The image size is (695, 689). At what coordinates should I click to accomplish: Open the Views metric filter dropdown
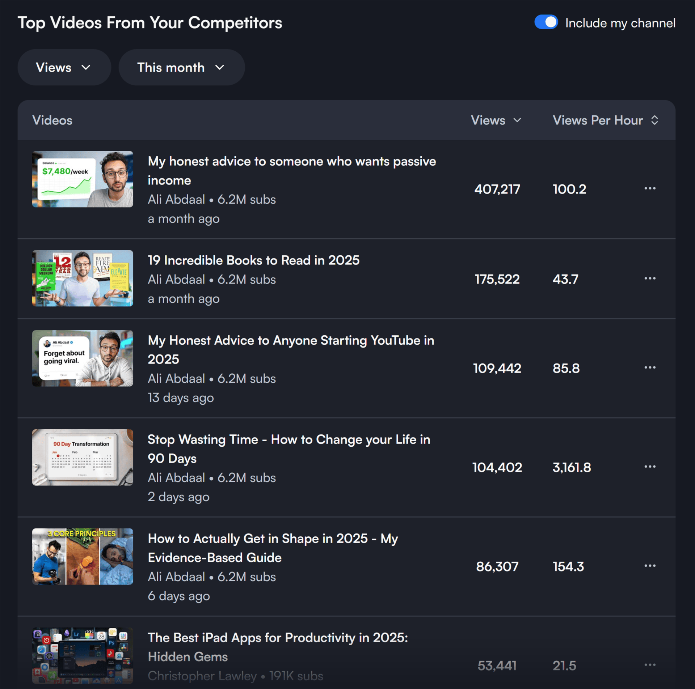click(64, 67)
